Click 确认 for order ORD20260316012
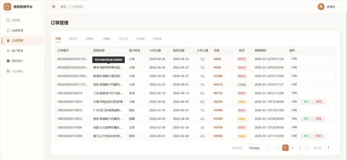This screenshot has height=160, width=347. [307, 119]
